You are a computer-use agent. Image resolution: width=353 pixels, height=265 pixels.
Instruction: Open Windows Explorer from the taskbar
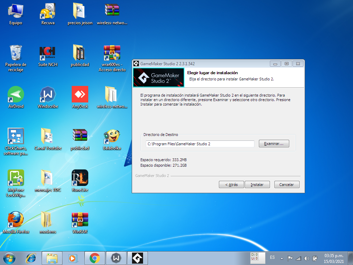click(52, 258)
